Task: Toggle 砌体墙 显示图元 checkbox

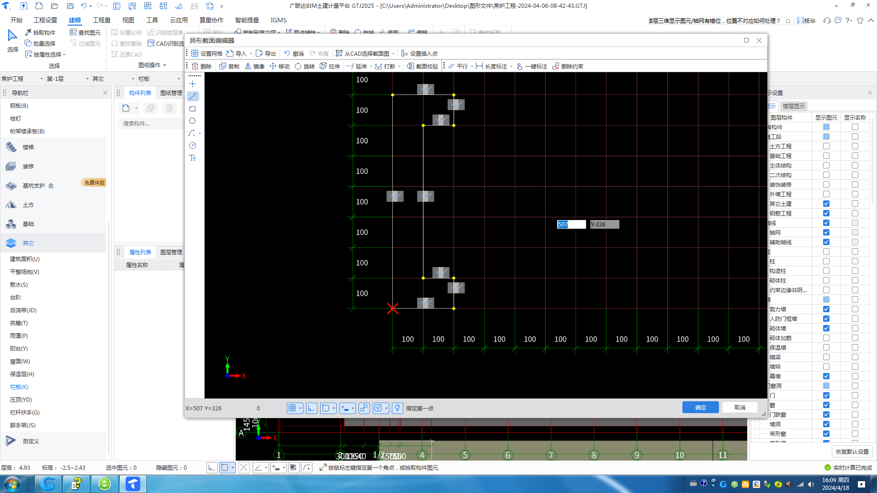Action: 826,328
